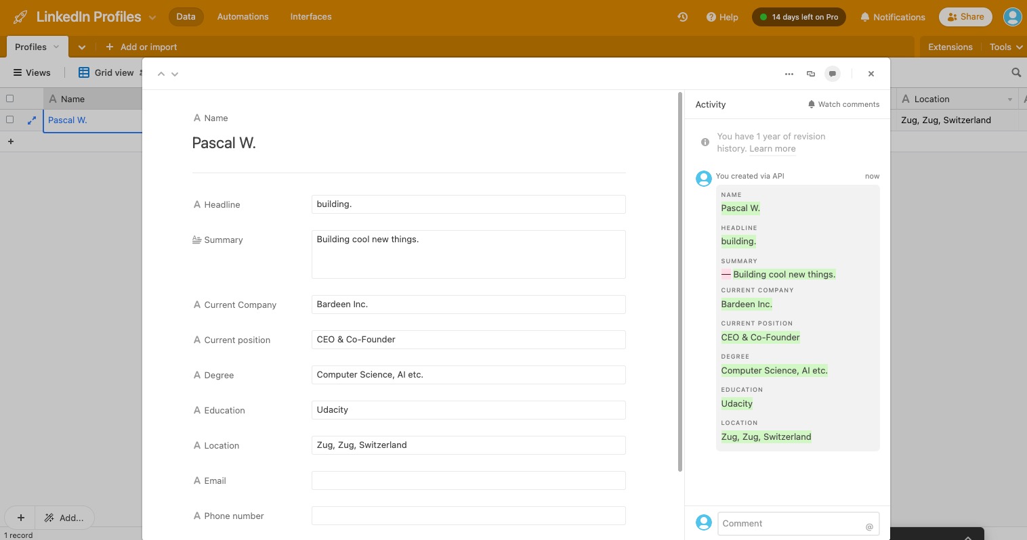Tick the select-all header checkbox
The height and width of the screenshot is (540, 1027).
[x=9, y=99]
